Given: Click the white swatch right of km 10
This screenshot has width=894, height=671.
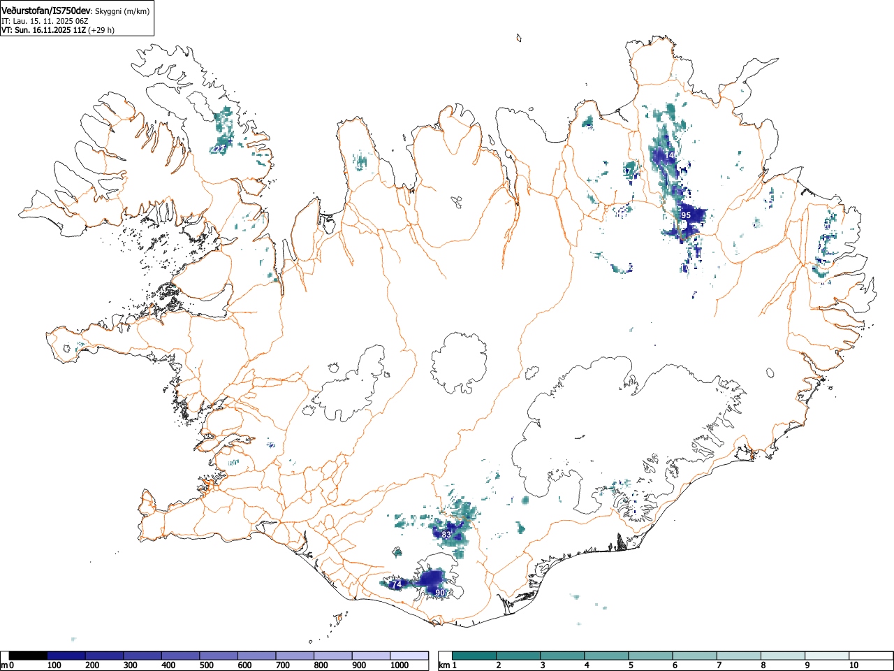Looking at the screenshot, I should pyautogui.click(x=870, y=656).
